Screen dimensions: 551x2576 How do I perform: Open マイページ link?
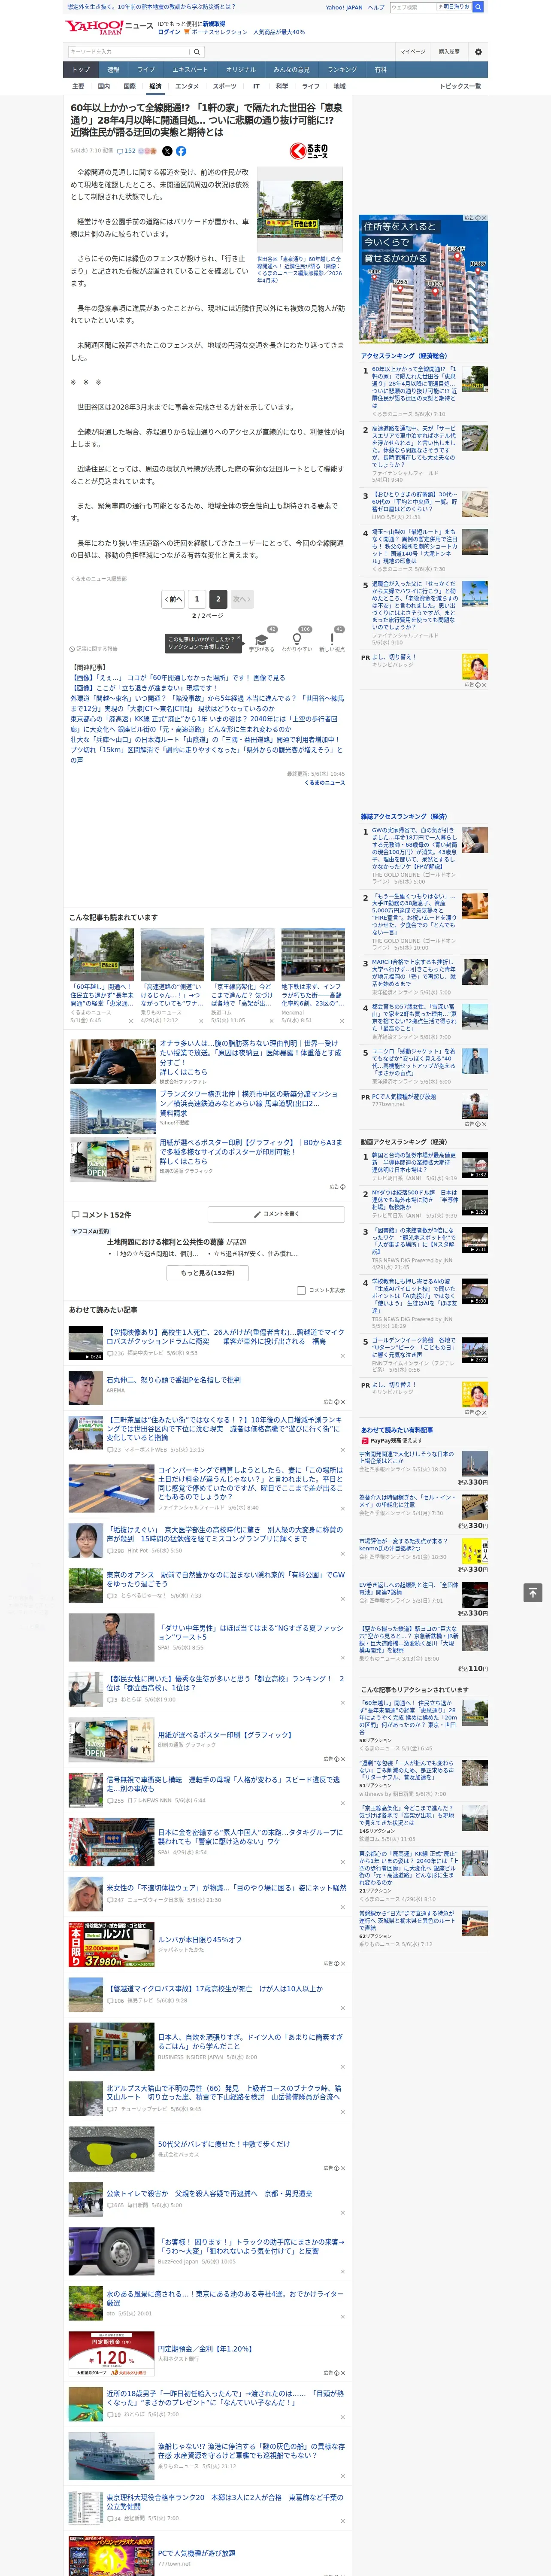(x=413, y=52)
